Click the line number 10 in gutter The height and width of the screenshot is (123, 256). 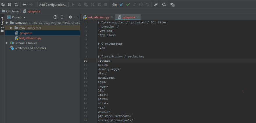[85, 61]
